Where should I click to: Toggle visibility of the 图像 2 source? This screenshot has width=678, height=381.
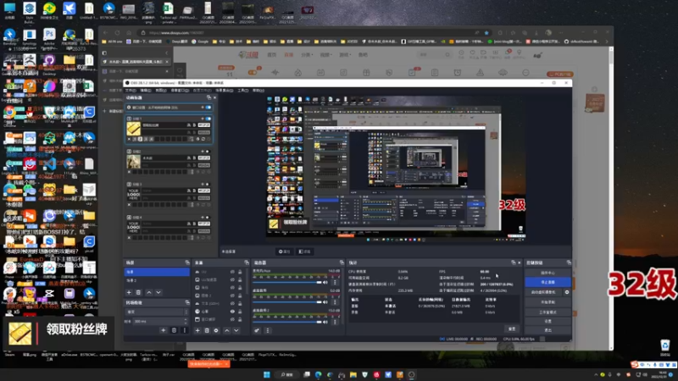232,295
